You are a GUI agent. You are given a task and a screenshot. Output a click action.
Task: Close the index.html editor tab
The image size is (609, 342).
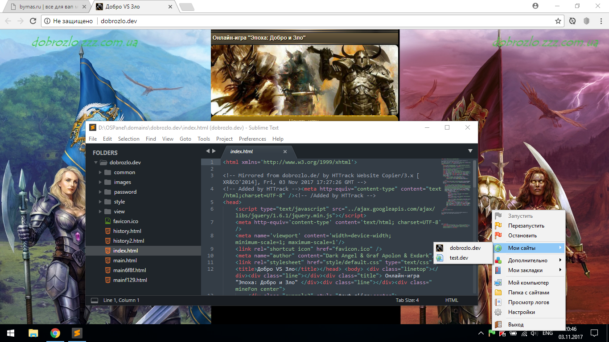click(x=285, y=152)
